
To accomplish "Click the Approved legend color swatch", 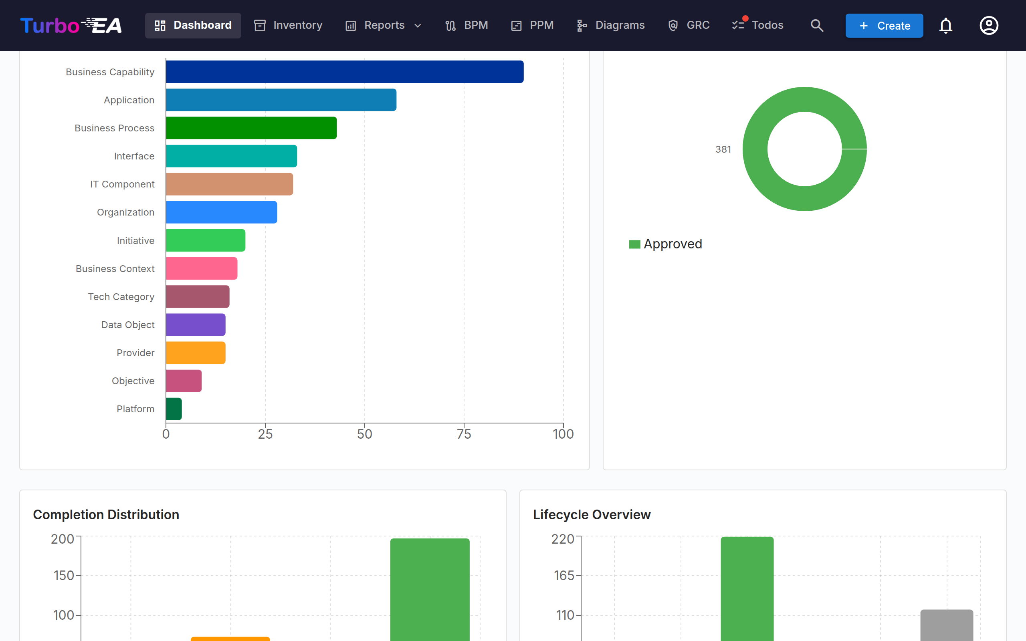I will tap(634, 244).
